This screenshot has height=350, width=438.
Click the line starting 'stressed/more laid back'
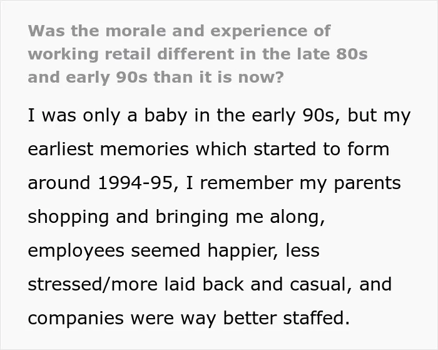pyautogui.click(x=210, y=284)
